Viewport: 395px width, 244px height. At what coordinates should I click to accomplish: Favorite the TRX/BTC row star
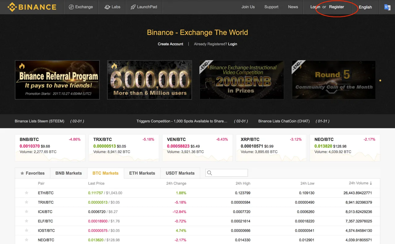[x=27, y=202]
